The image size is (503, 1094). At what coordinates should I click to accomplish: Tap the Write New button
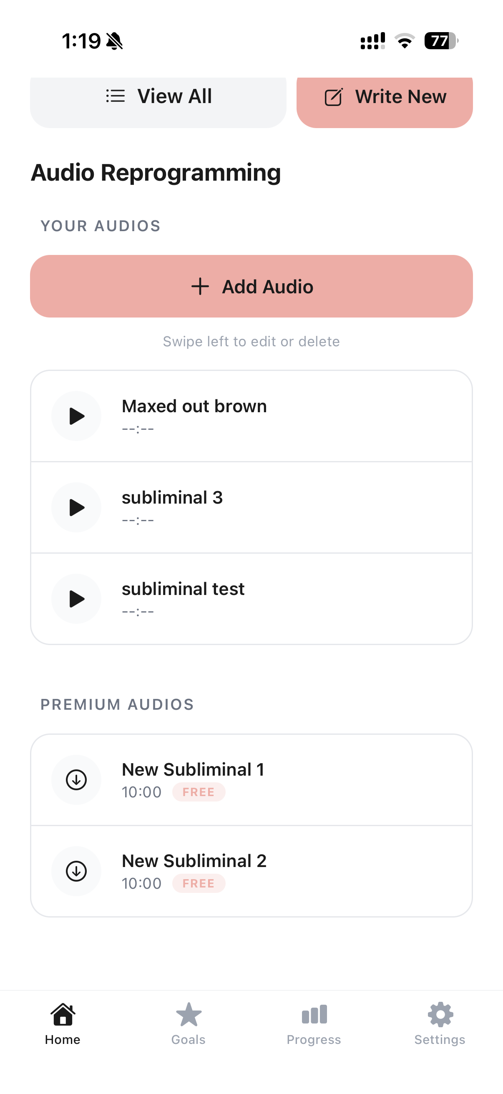click(x=385, y=98)
